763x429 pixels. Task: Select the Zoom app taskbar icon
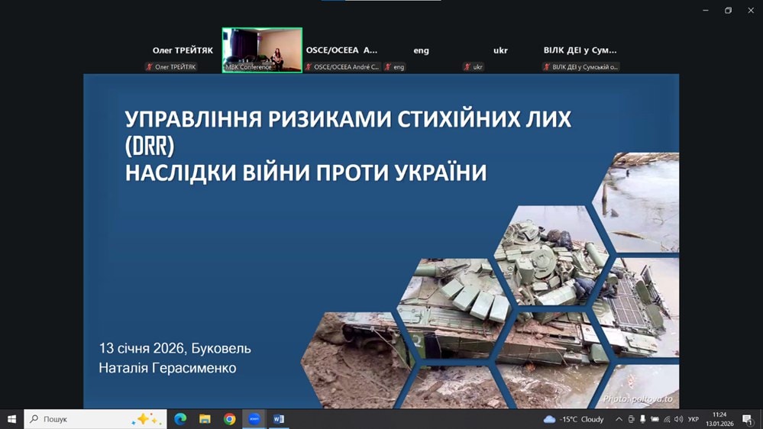click(254, 419)
